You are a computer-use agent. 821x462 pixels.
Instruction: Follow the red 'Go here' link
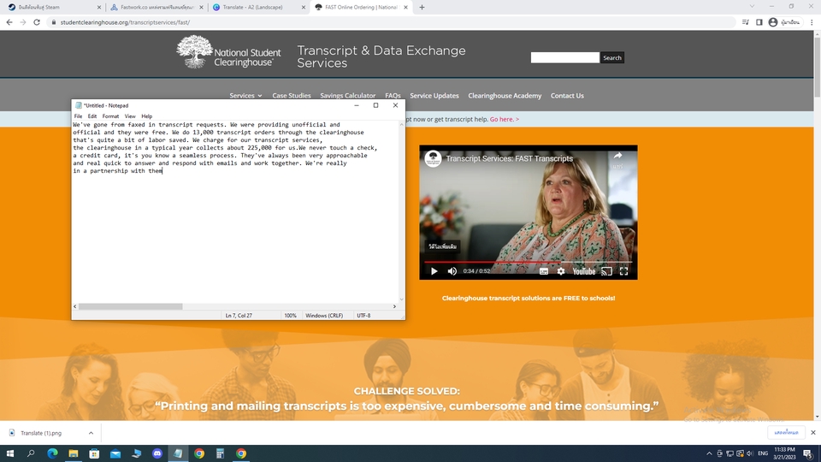point(505,120)
